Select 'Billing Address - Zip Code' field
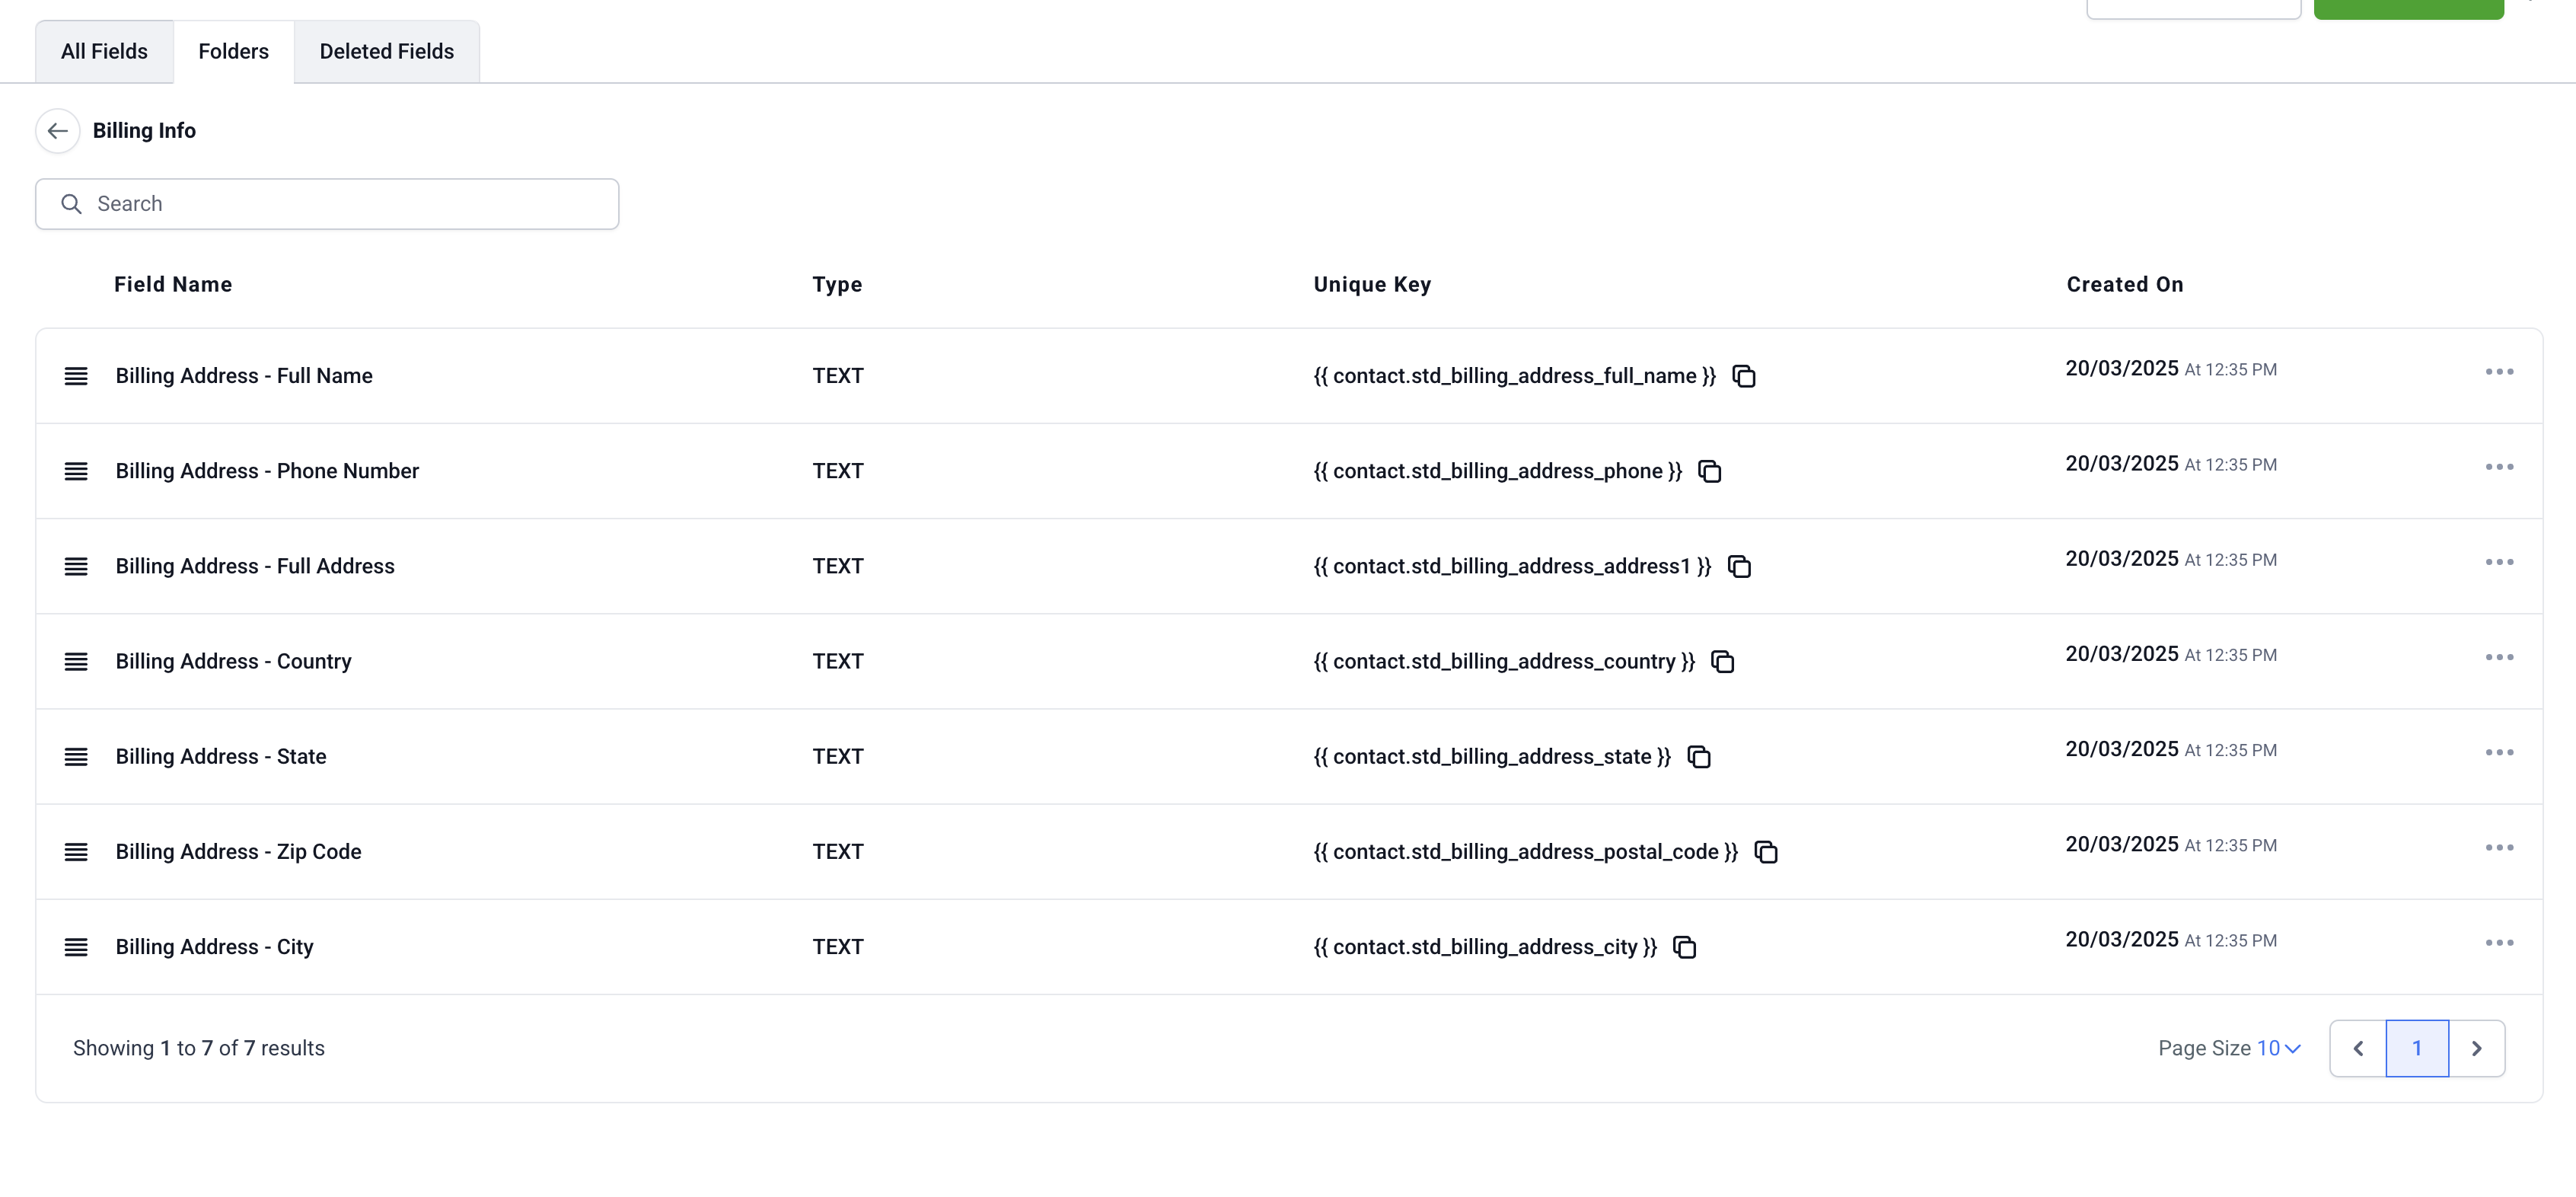The image size is (2576, 1197). click(238, 851)
